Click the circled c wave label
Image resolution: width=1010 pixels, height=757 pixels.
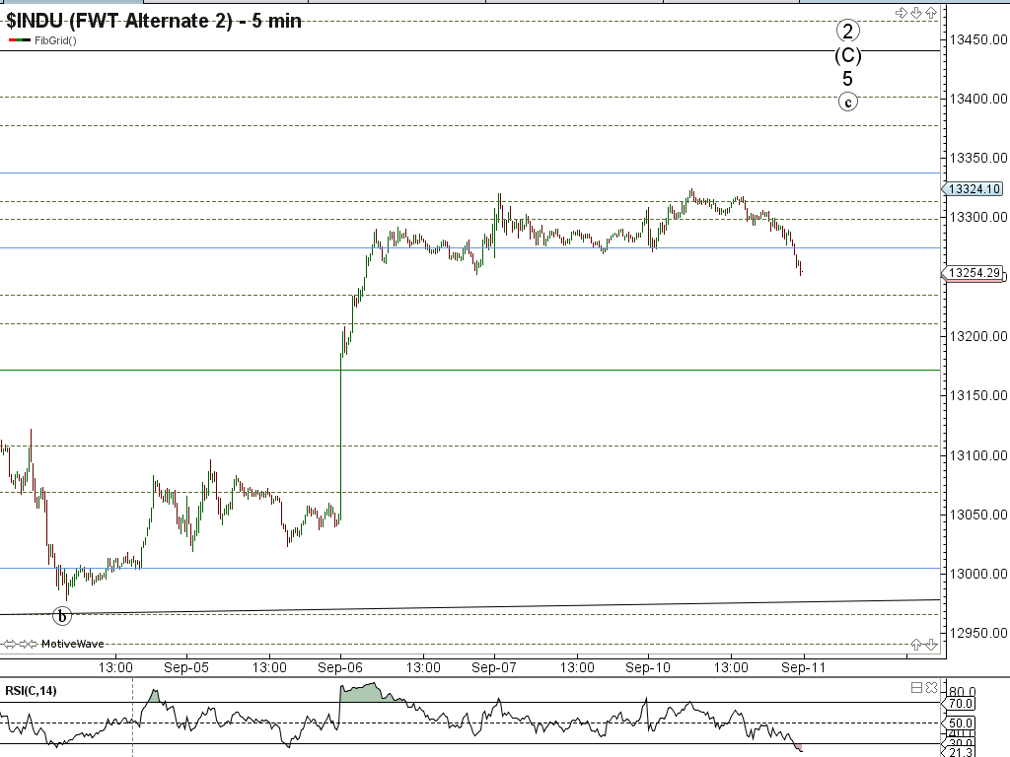[x=848, y=101]
